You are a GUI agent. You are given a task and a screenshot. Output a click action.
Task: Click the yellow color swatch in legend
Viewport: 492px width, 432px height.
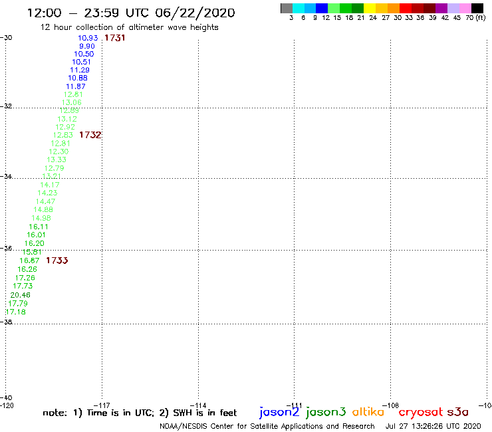point(370,8)
